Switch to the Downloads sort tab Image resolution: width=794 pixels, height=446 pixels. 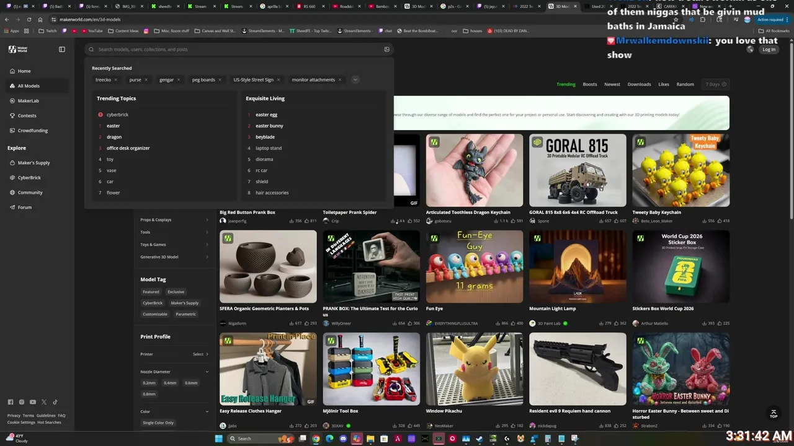click(x=639, y=84)
